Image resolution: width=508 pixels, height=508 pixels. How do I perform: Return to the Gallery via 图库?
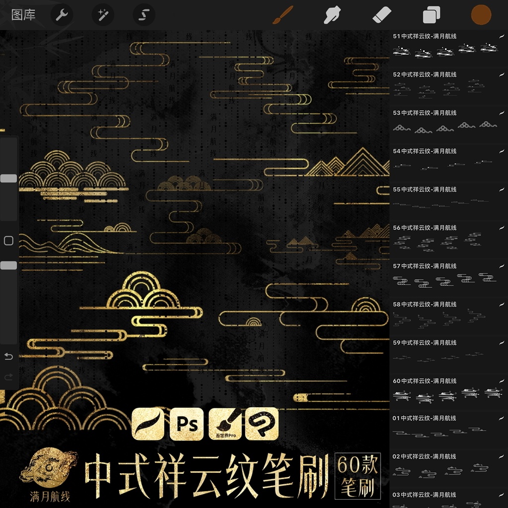pos(23,14)
